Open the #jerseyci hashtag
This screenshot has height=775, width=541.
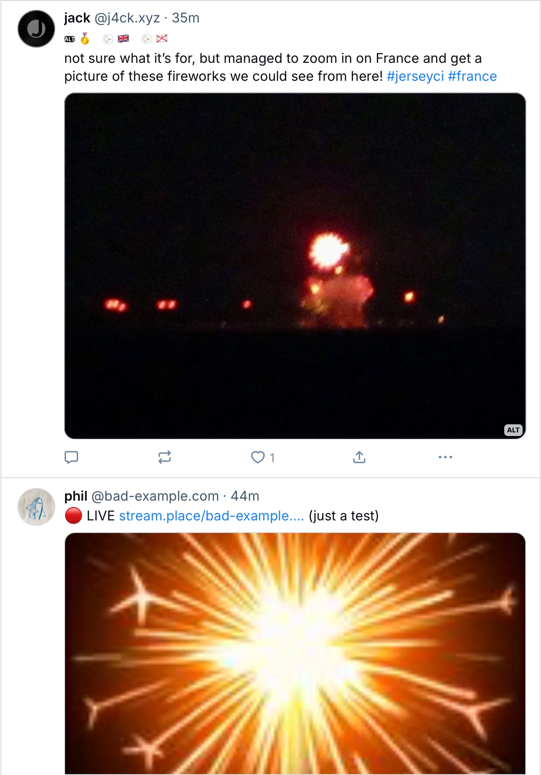click(x=415, y=76)
